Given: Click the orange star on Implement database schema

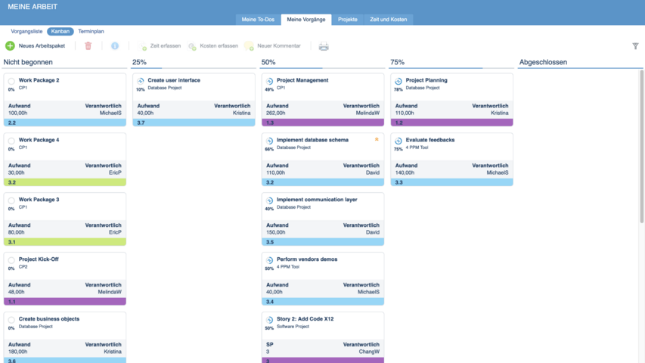Looking at the screenshot, I should (x=377, y=139).
